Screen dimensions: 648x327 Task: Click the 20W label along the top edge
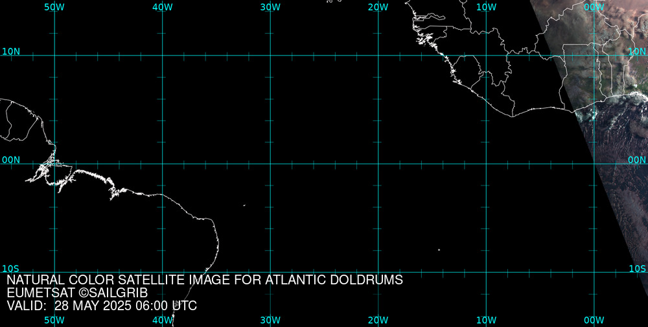(378, 7)
